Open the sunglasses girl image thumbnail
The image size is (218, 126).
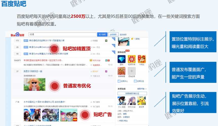click(x=34, y=84)
